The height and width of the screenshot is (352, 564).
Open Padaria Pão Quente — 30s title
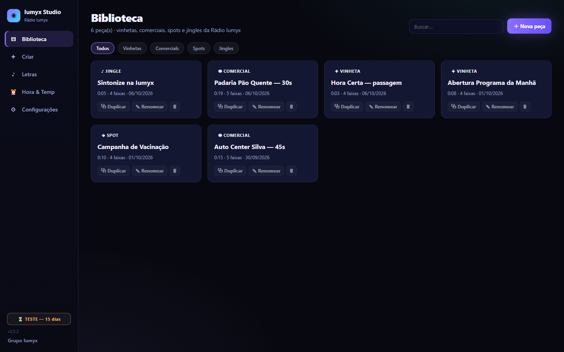pyautogui.click(x=253, y=83)
